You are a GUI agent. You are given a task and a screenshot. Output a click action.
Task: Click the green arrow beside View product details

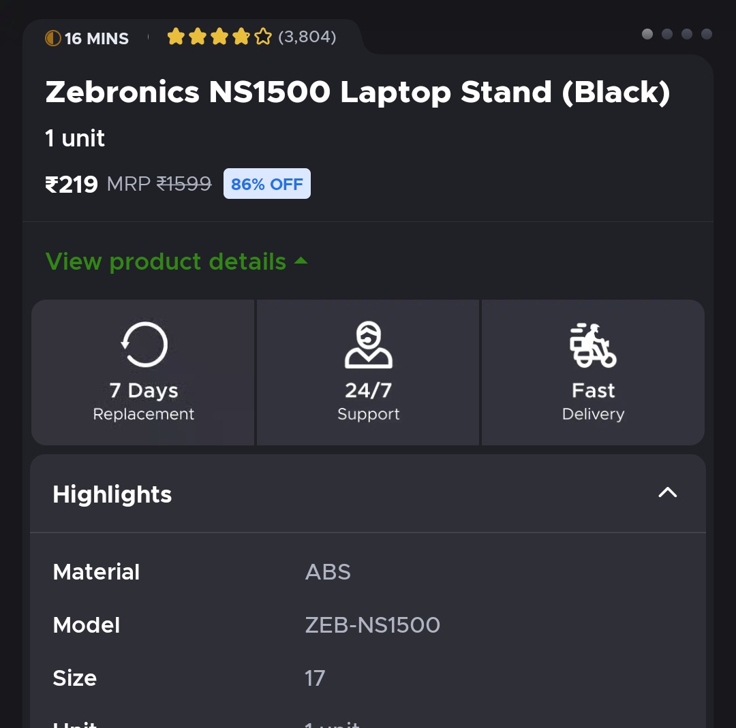coord(301,261)
